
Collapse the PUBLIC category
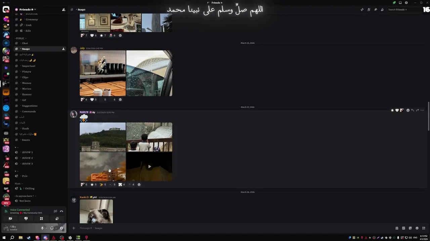click(20, 38)
